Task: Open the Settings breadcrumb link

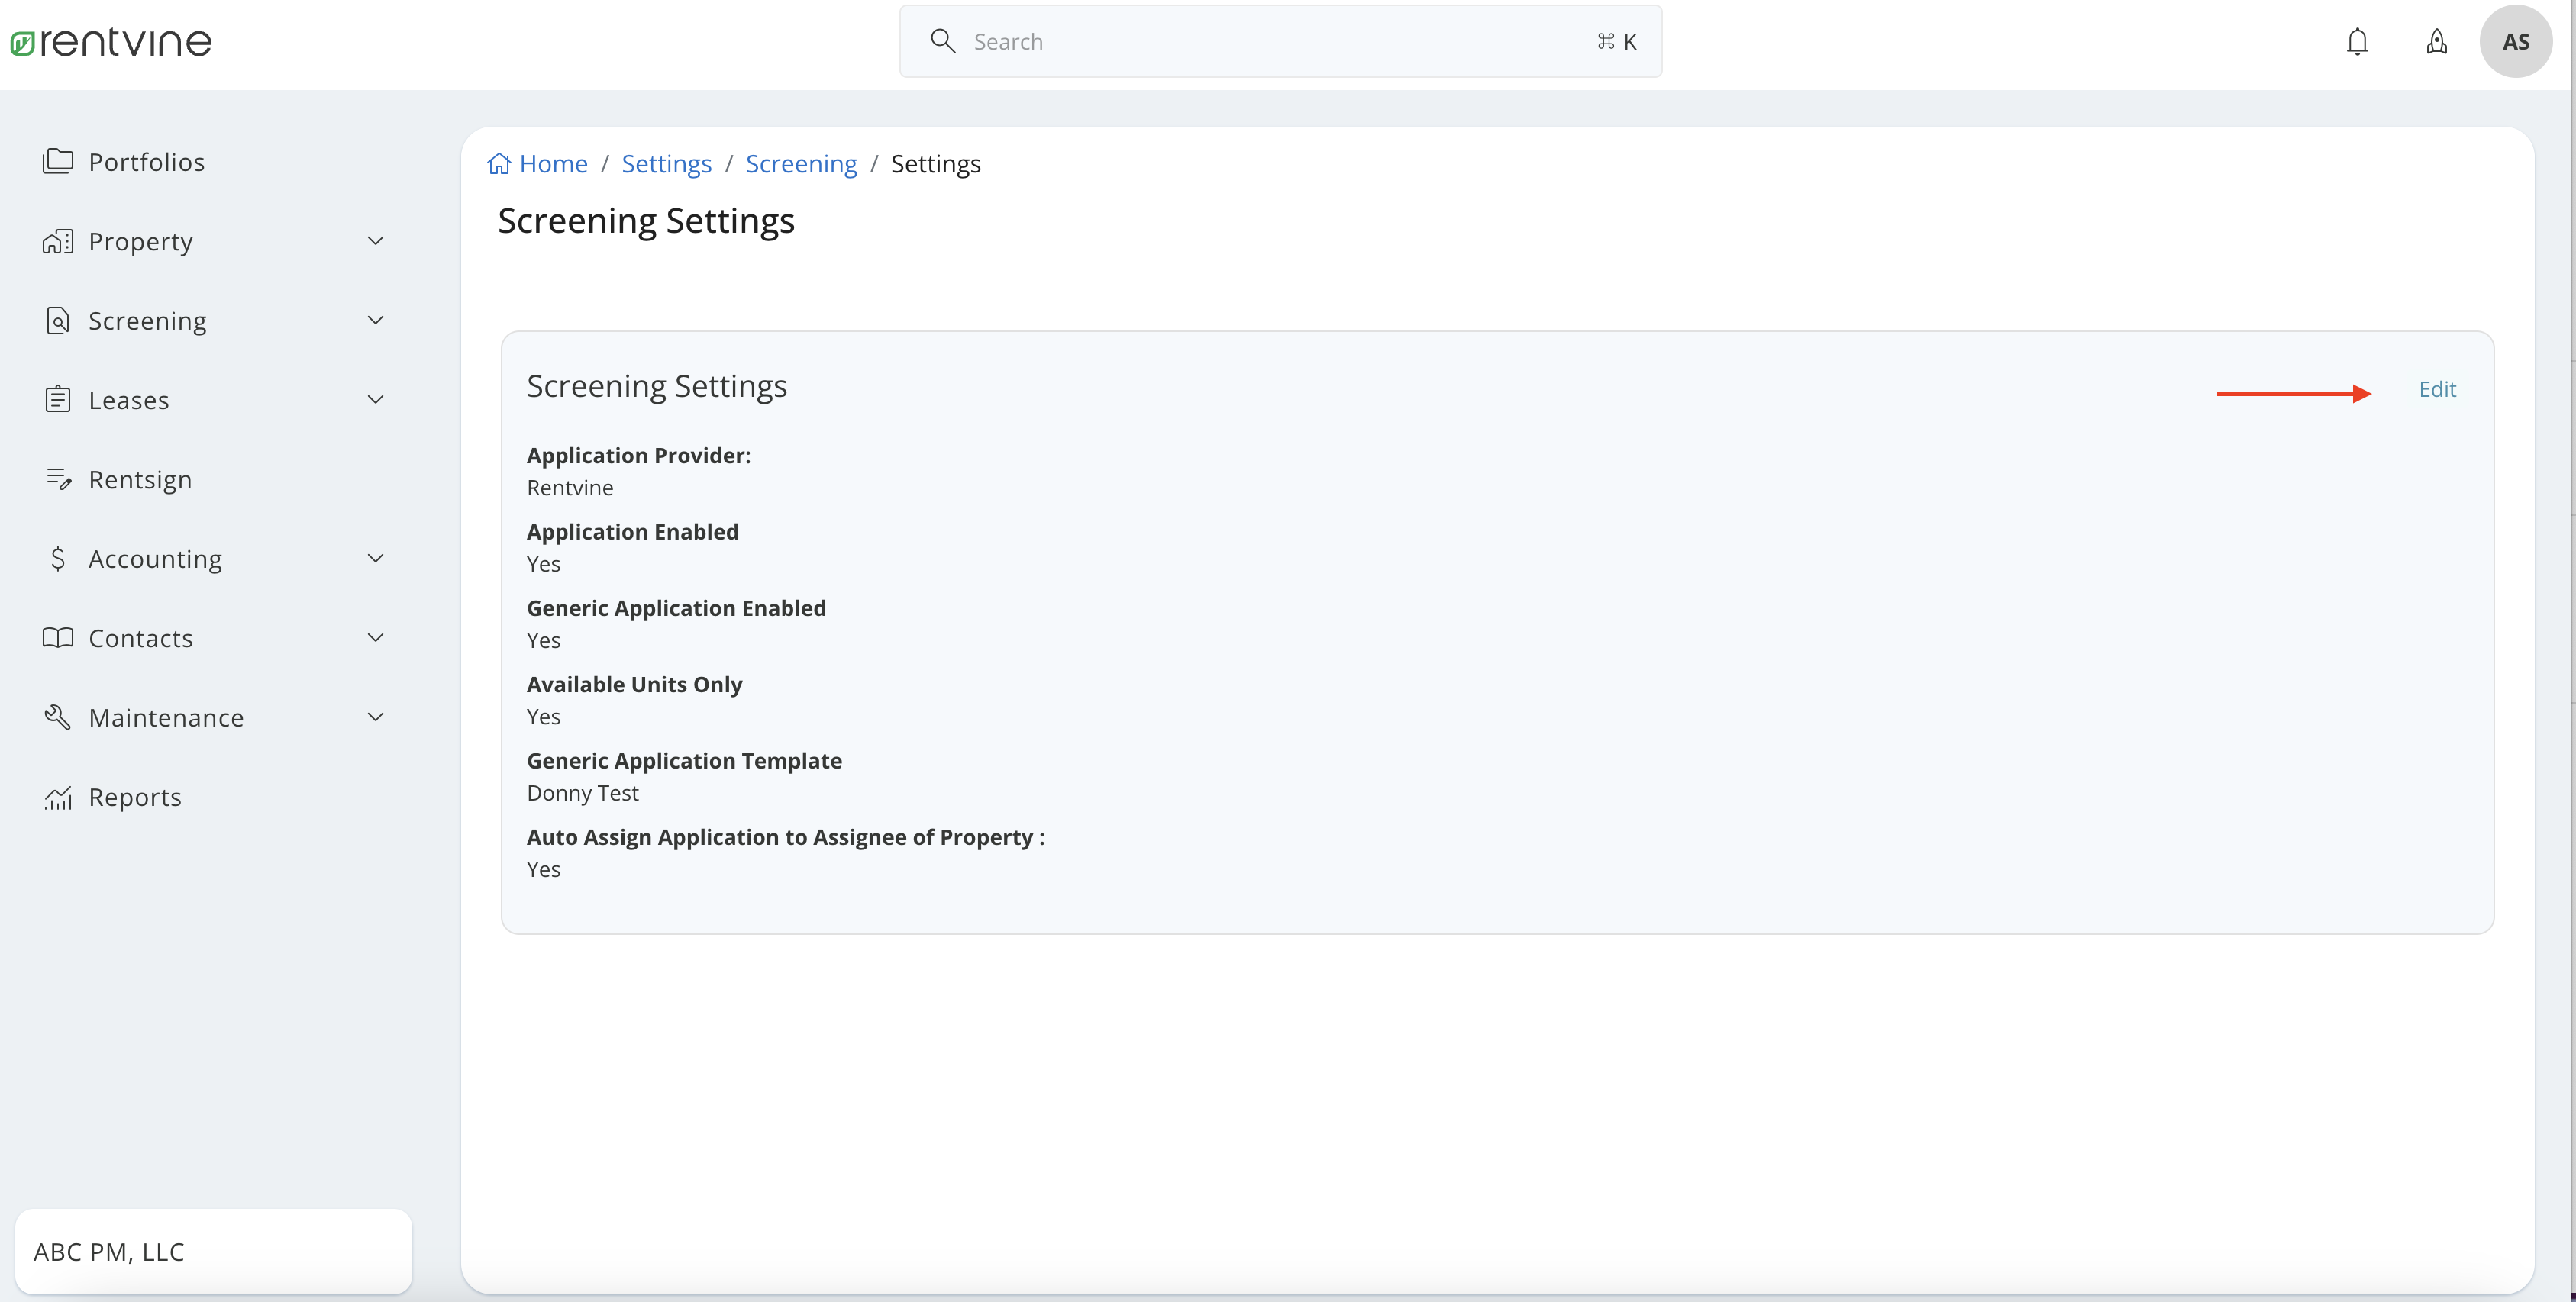Action: 666,163
